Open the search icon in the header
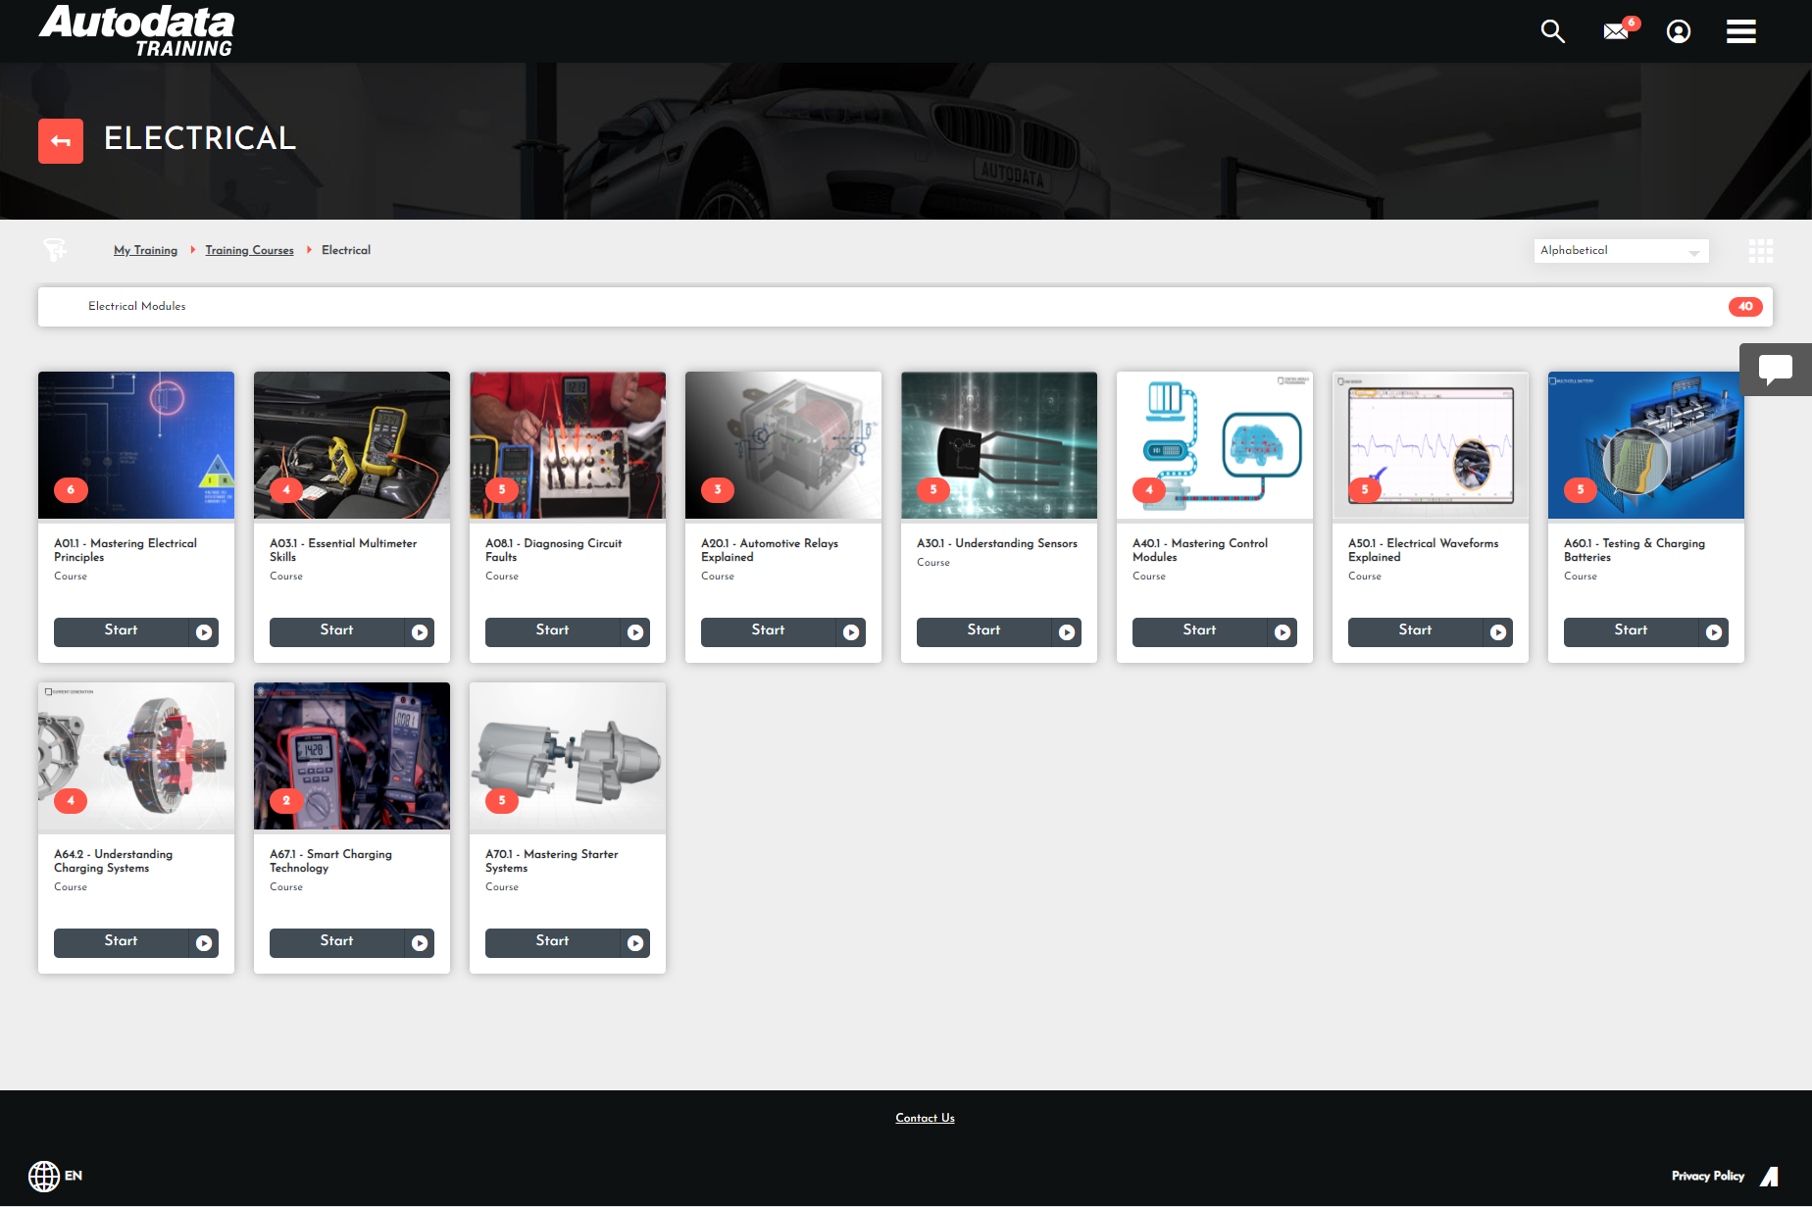 pos(1553,30)
